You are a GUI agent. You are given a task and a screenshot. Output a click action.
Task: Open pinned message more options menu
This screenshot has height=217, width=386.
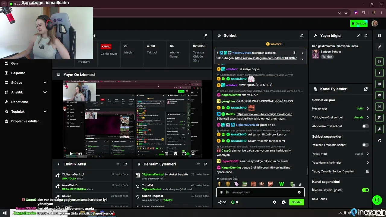click(302, 53)
